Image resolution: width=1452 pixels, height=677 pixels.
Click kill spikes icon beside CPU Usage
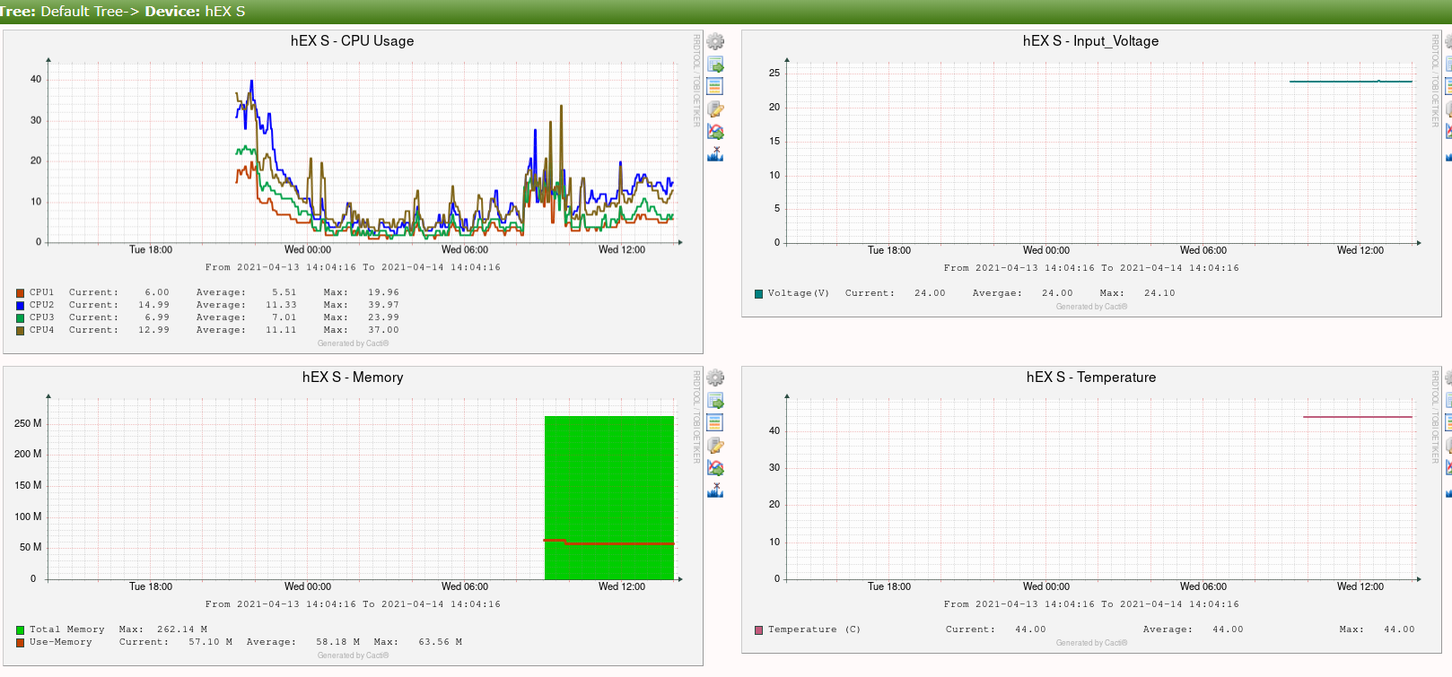[715, 154]
